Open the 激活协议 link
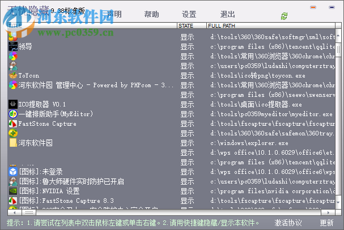 click(x=288, y=223)
